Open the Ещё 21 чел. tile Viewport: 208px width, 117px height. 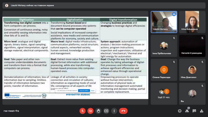pos(164,94)
